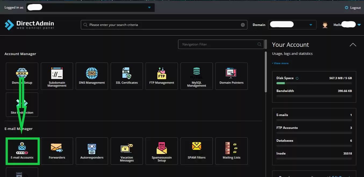Click the Databases stat row
Screen dimensions: 364x177
pyautogui.click(x=314, y=142)
